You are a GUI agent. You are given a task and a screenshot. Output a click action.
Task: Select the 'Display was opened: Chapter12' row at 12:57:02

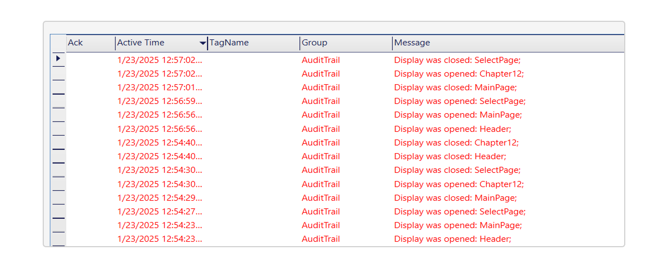click(345, 74)
